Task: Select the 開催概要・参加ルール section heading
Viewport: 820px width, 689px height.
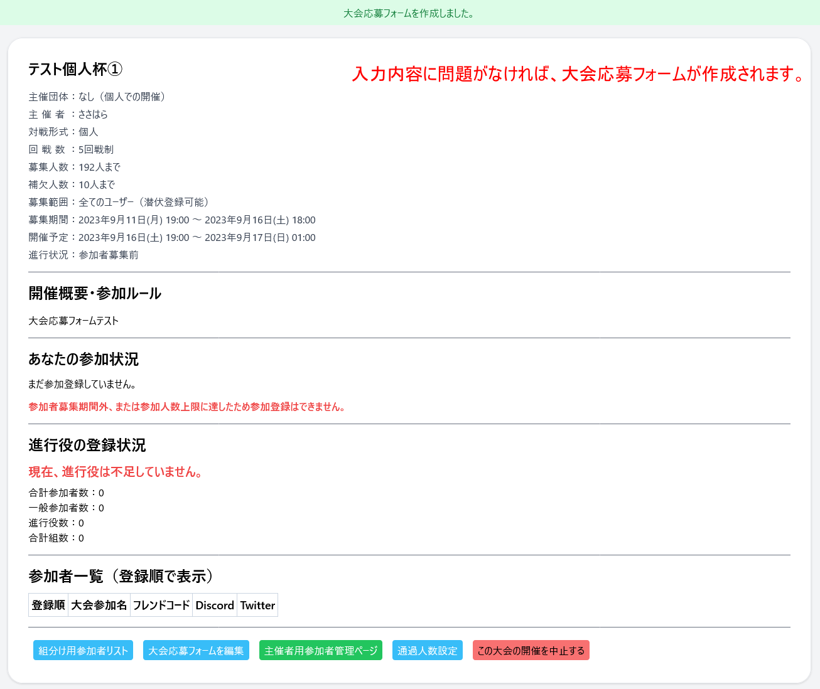Action: [94, 293]
